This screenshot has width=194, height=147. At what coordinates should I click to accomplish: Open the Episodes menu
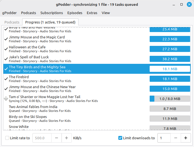pos(75,13)
